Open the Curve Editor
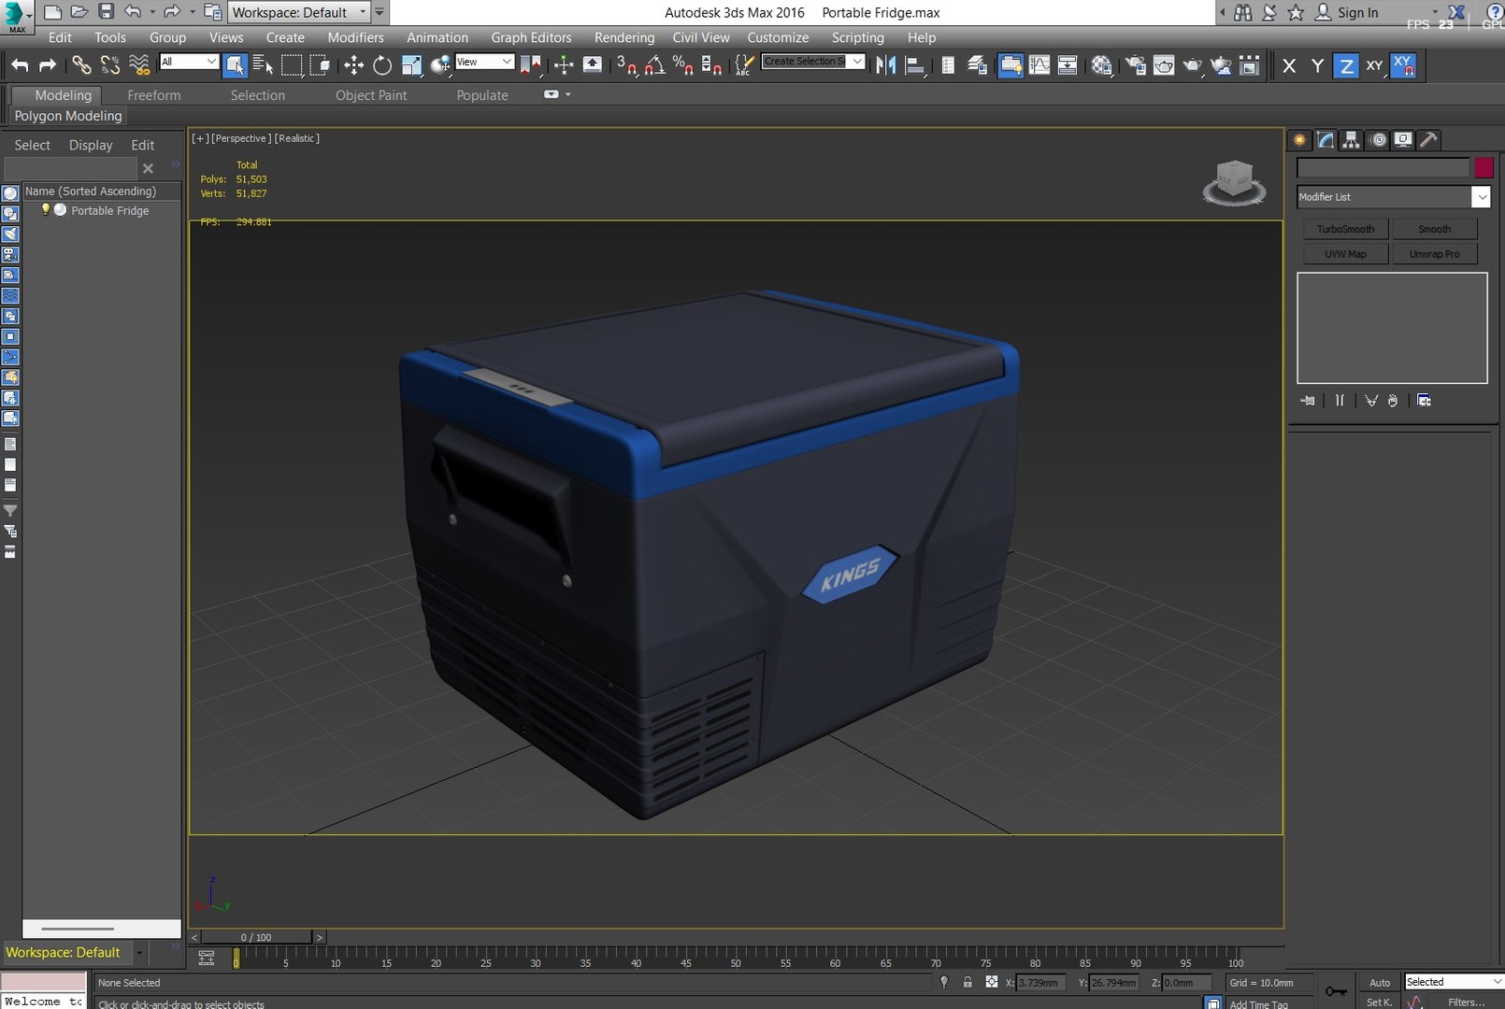The height and width of the screenshot is (1009, 1505). [x=1039, y=65]
